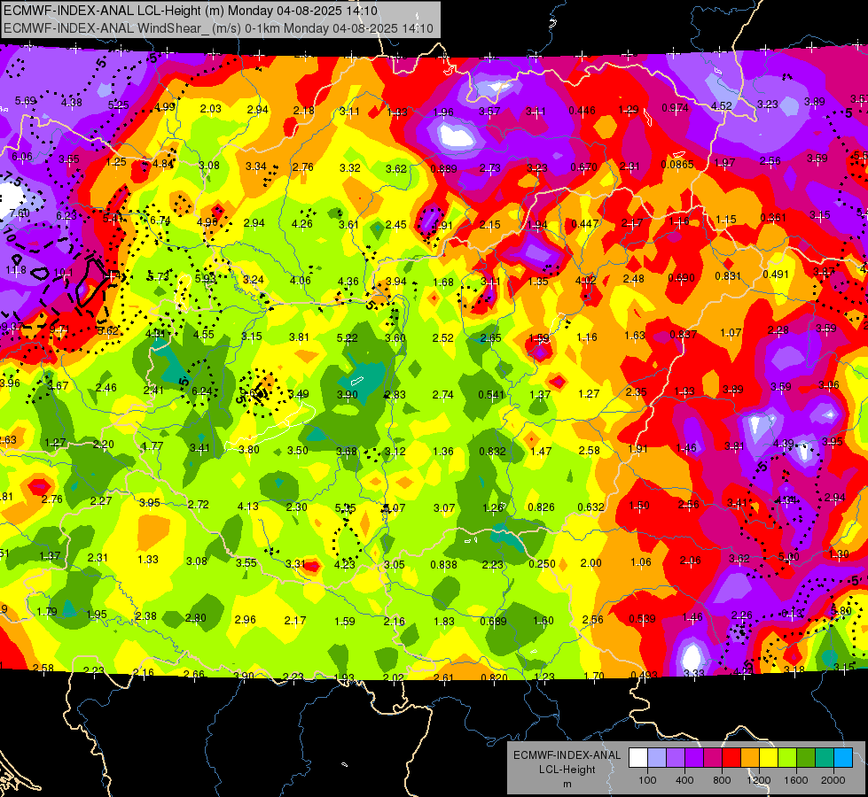Viewport: 868px width, 797px height.
Task: Click the legend label ECMWF-INDEX-ANAL
Action: click(x=567, y=755)
